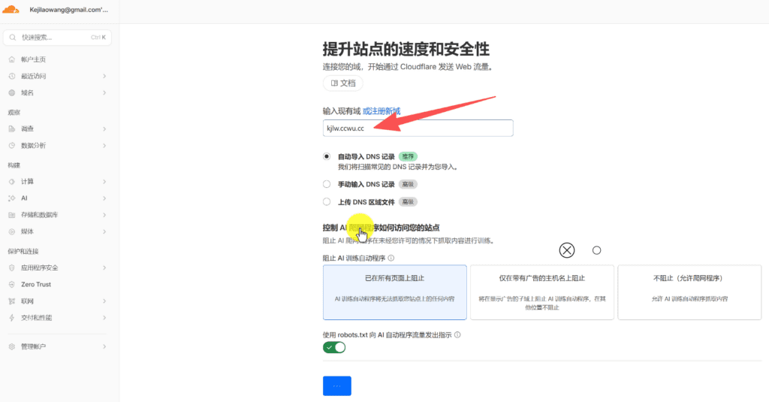Screen dimensions: 769x402
Task: Click the network icon next to 联网
Action: coord(12,301)
